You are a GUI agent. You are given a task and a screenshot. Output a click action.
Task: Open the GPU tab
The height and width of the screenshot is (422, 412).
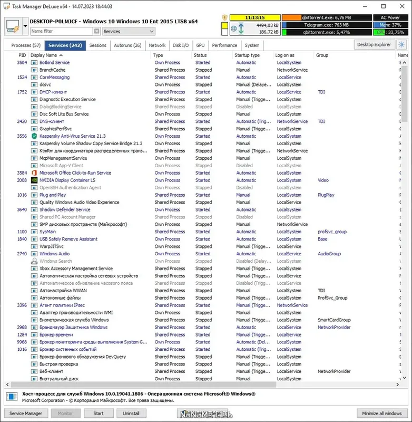201,45
